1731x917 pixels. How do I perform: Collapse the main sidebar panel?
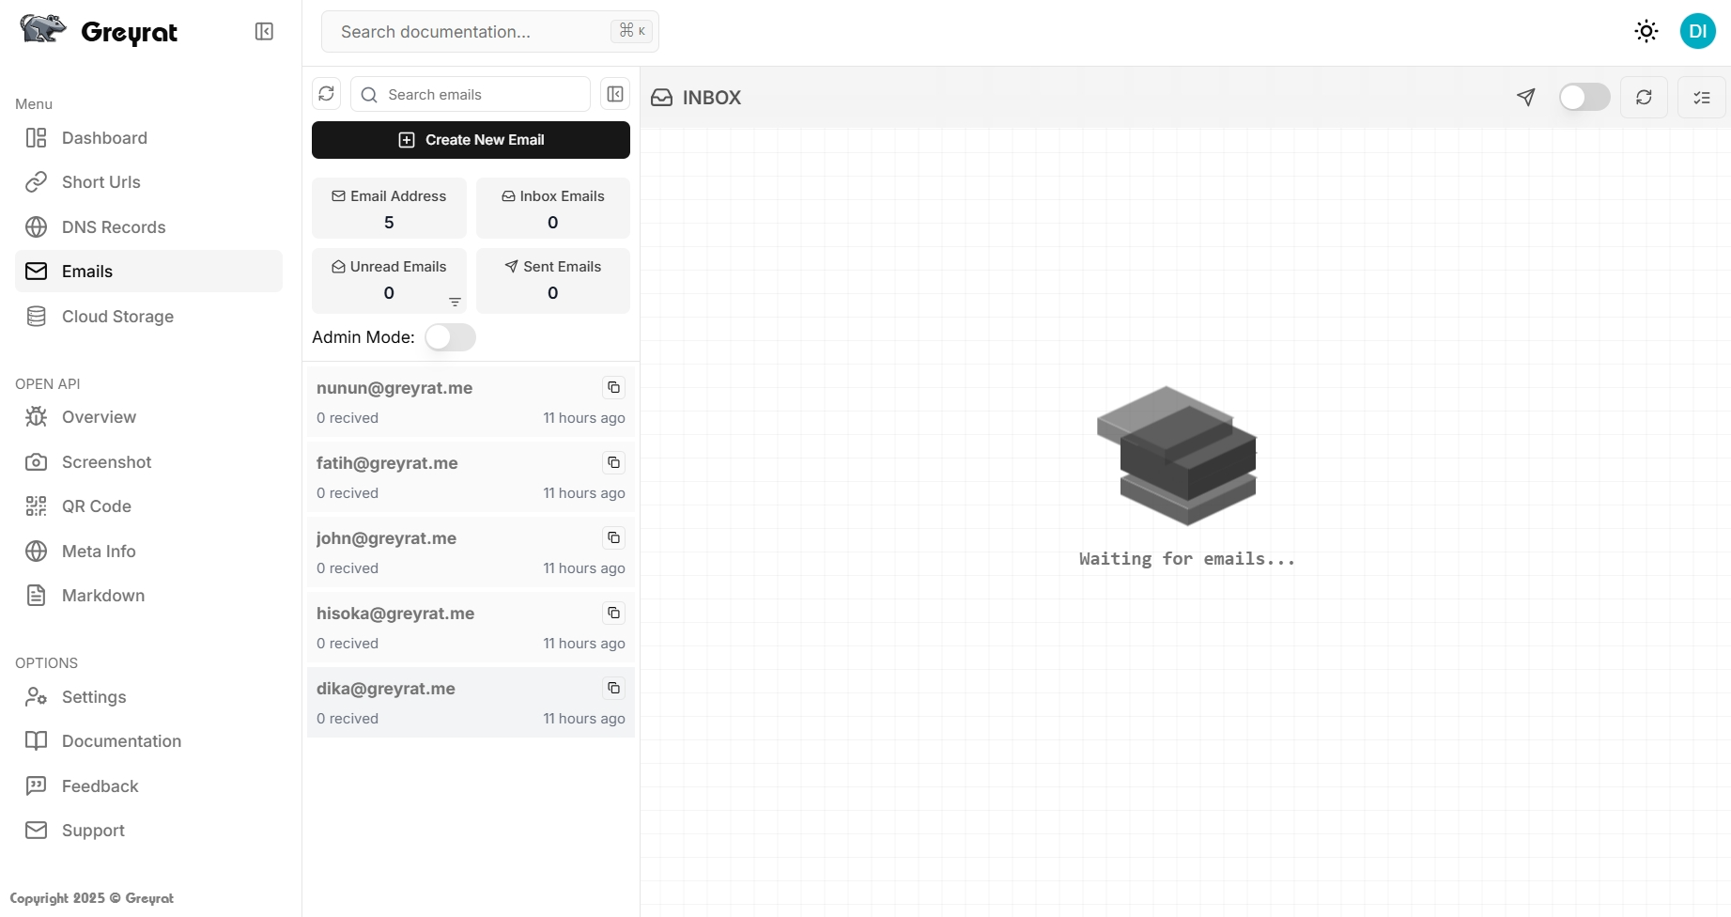(x=264, y=32)
